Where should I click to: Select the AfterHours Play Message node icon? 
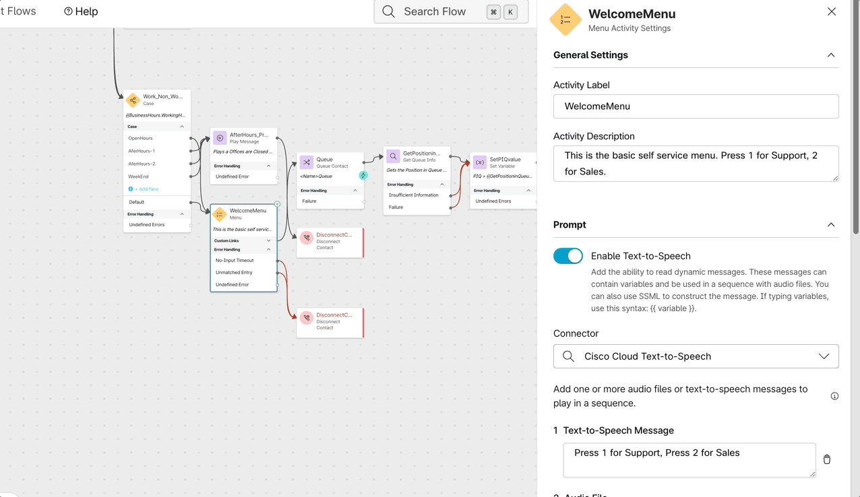pos(220,138)
